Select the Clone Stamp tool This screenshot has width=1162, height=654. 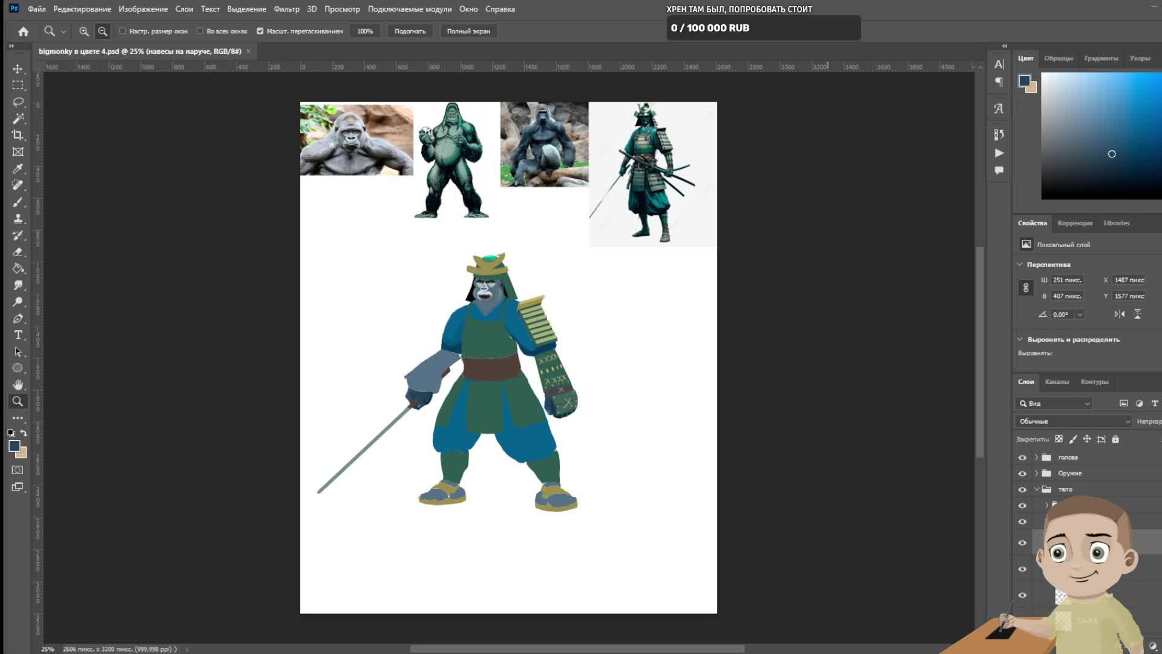[x=18, y=219]
